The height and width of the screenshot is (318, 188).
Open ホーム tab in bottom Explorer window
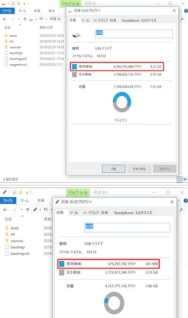[25, 200]
